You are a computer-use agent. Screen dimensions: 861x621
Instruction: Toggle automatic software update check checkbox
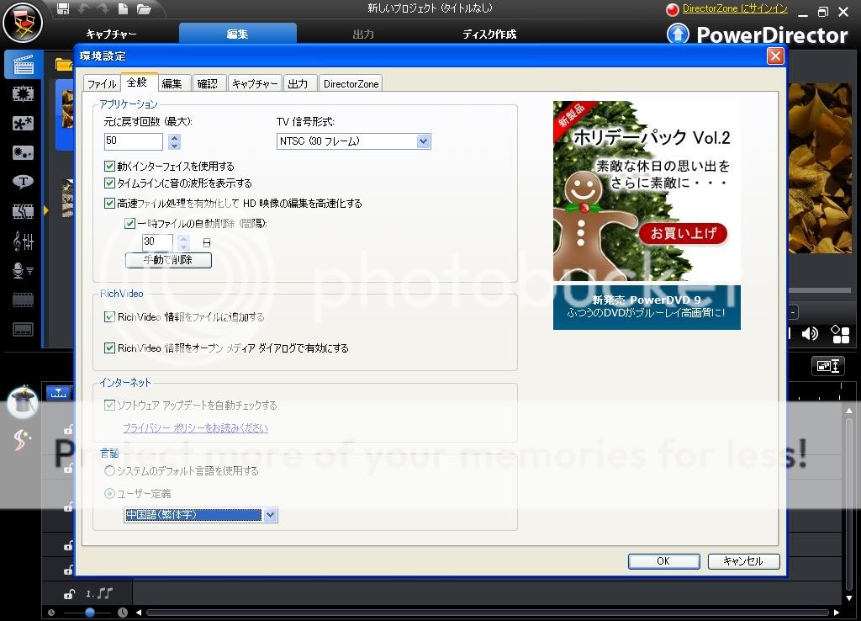109,406
